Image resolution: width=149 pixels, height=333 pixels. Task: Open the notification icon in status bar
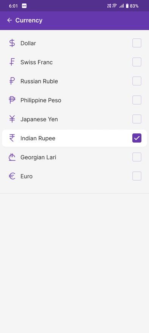click(x=24, y=6)
